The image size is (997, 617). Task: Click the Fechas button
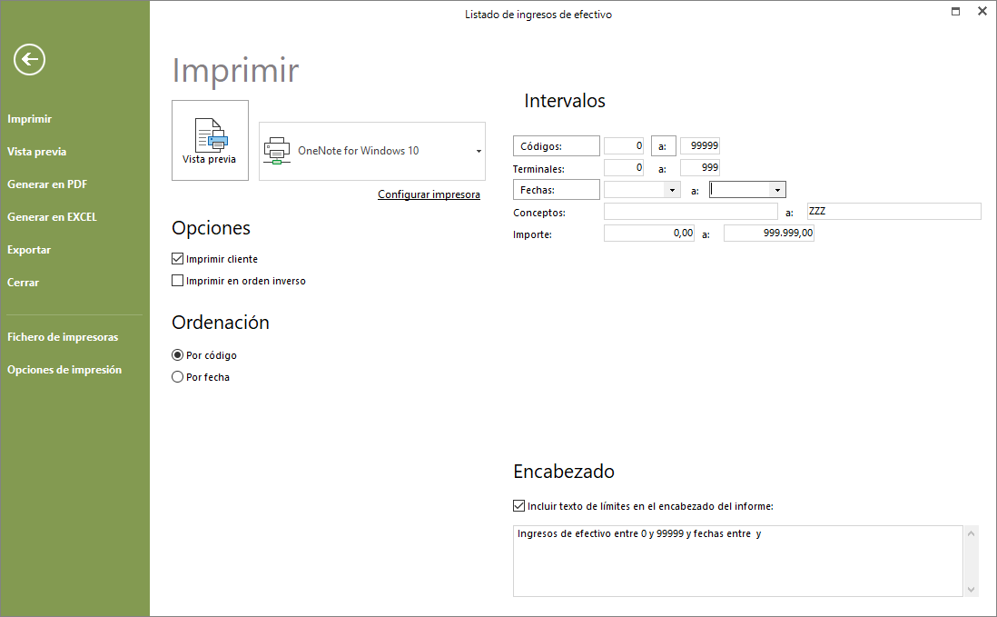[x=557, y=190]
